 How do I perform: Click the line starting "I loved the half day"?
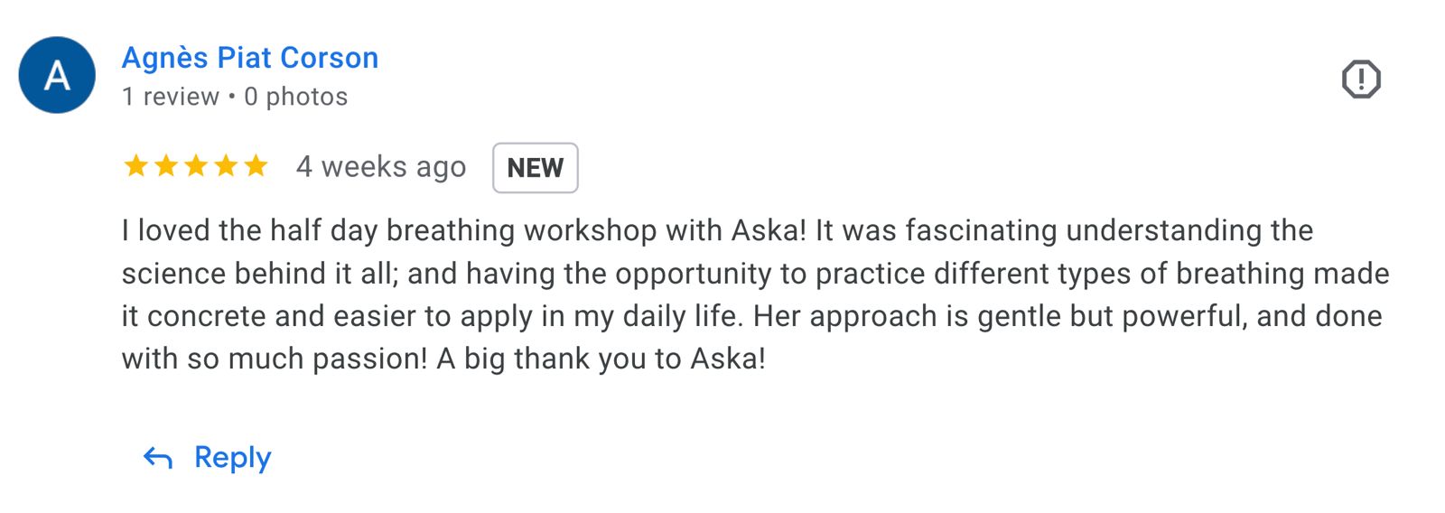point(717,230)
